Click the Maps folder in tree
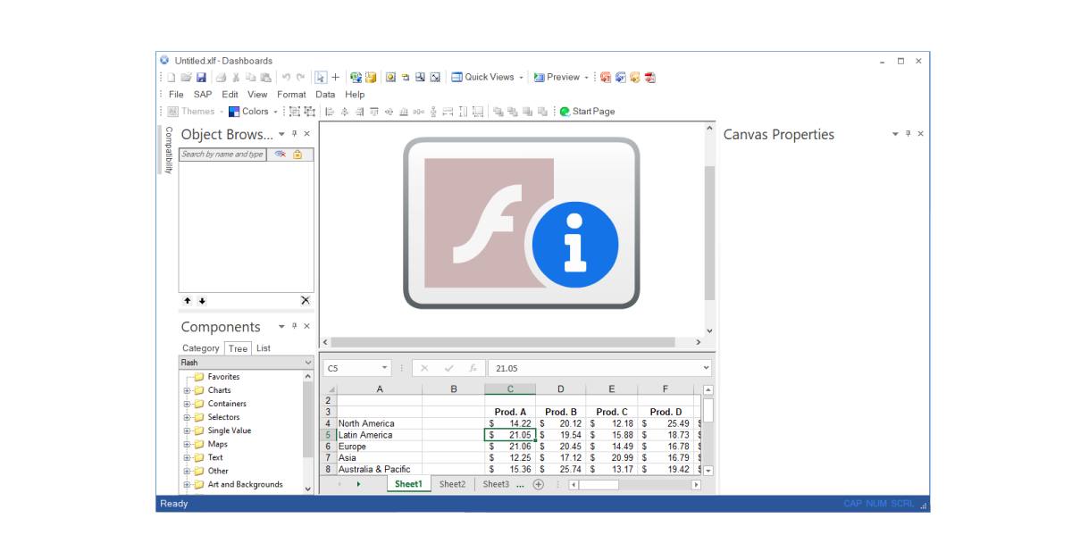Image resolution: width=1072 pixels, height=560 pixels. pos(218,444)
